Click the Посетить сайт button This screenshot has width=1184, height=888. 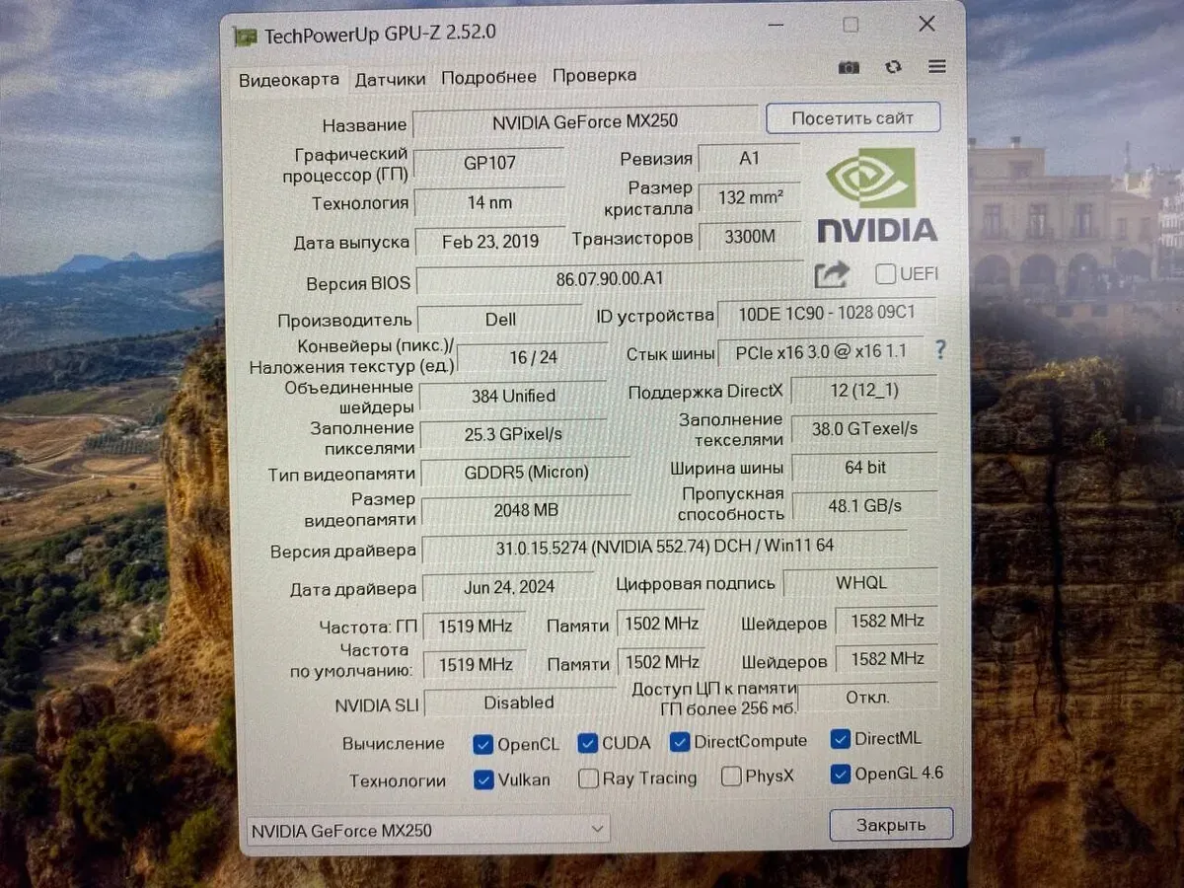(x=852, y=118)
